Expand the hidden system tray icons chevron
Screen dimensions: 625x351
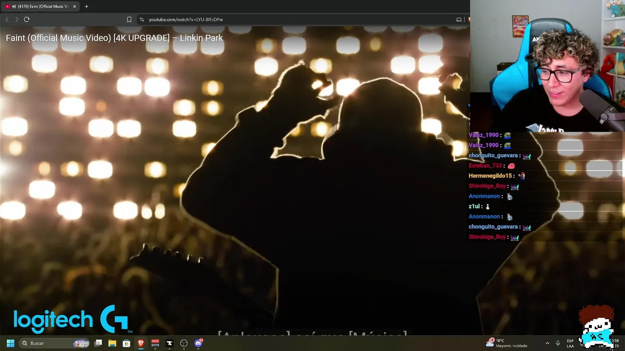[547, 343]
